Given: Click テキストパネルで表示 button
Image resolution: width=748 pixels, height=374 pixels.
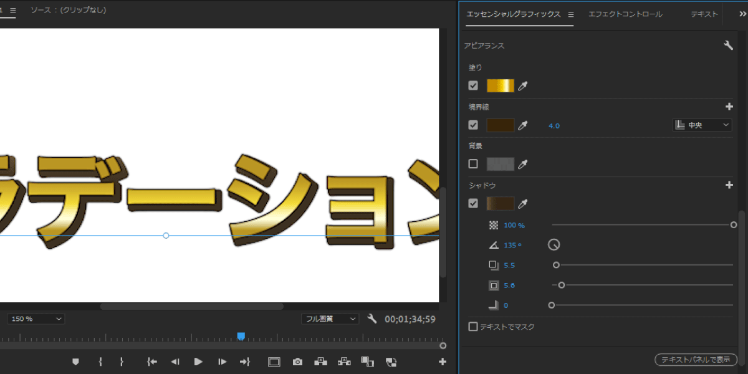Looking at the screenshot, I should click(x=696, y=360).
